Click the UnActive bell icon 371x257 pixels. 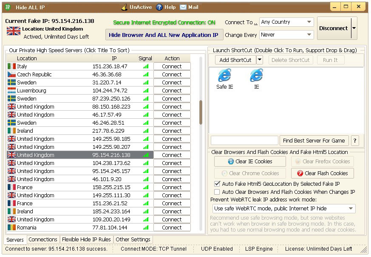125,7
